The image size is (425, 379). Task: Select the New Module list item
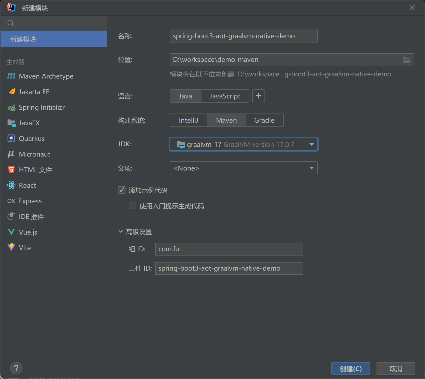click(x=54, y=39)
